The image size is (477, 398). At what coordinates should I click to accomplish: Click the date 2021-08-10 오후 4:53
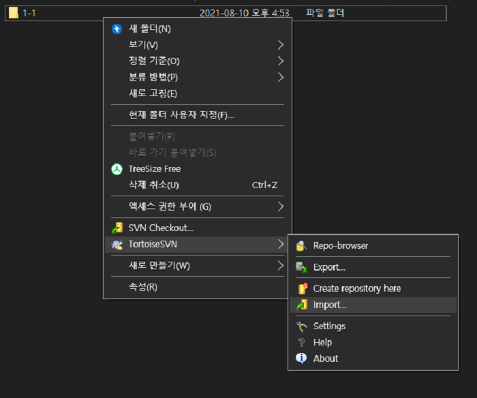pyautogui.click(x=244, y=13)
